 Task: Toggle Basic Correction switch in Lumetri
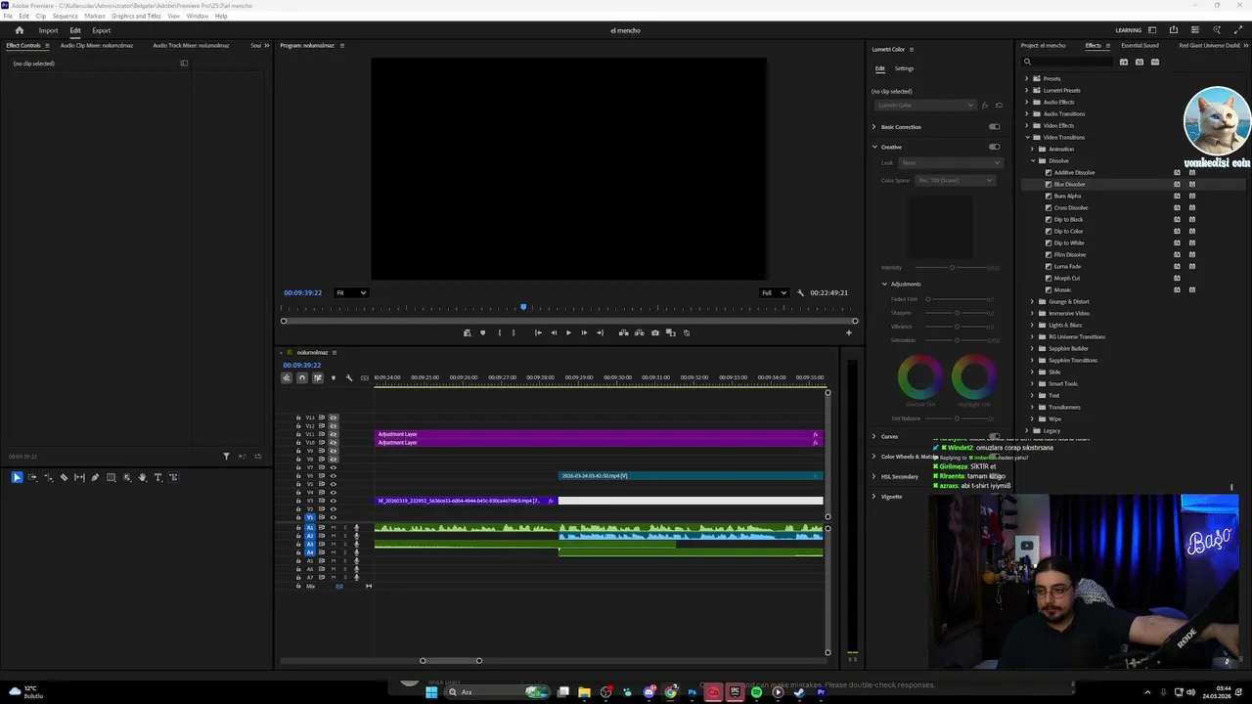click(994, 126)
